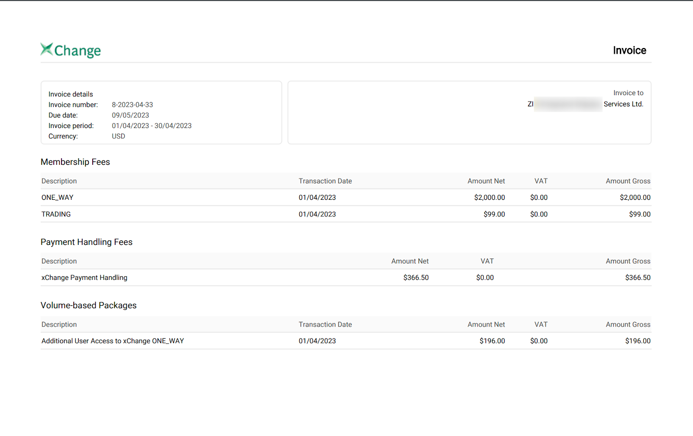Click the Invoice to label
The height and width of the screenshot is (436, 693).
[628, 93]
